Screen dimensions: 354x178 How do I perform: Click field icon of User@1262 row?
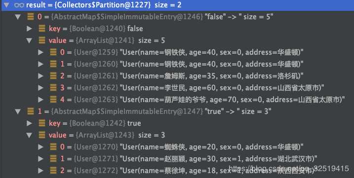pyautogui.click(x=53, y=88)
